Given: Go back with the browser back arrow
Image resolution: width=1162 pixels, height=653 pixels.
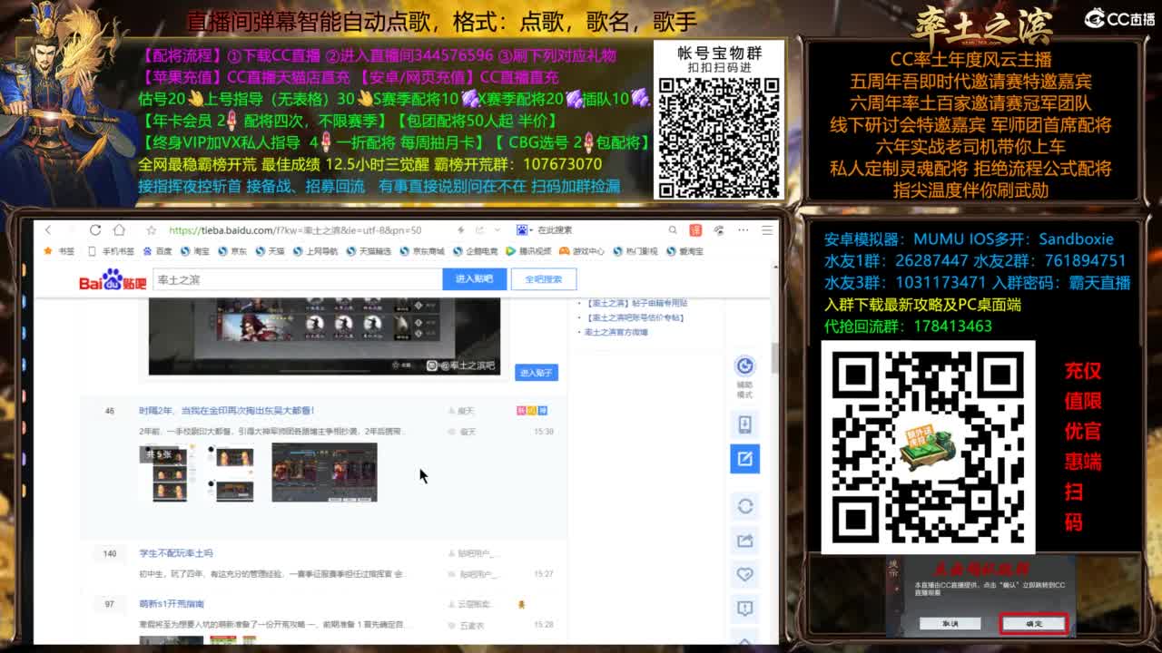Looking at the screenshot, I should tap(48, 230).
